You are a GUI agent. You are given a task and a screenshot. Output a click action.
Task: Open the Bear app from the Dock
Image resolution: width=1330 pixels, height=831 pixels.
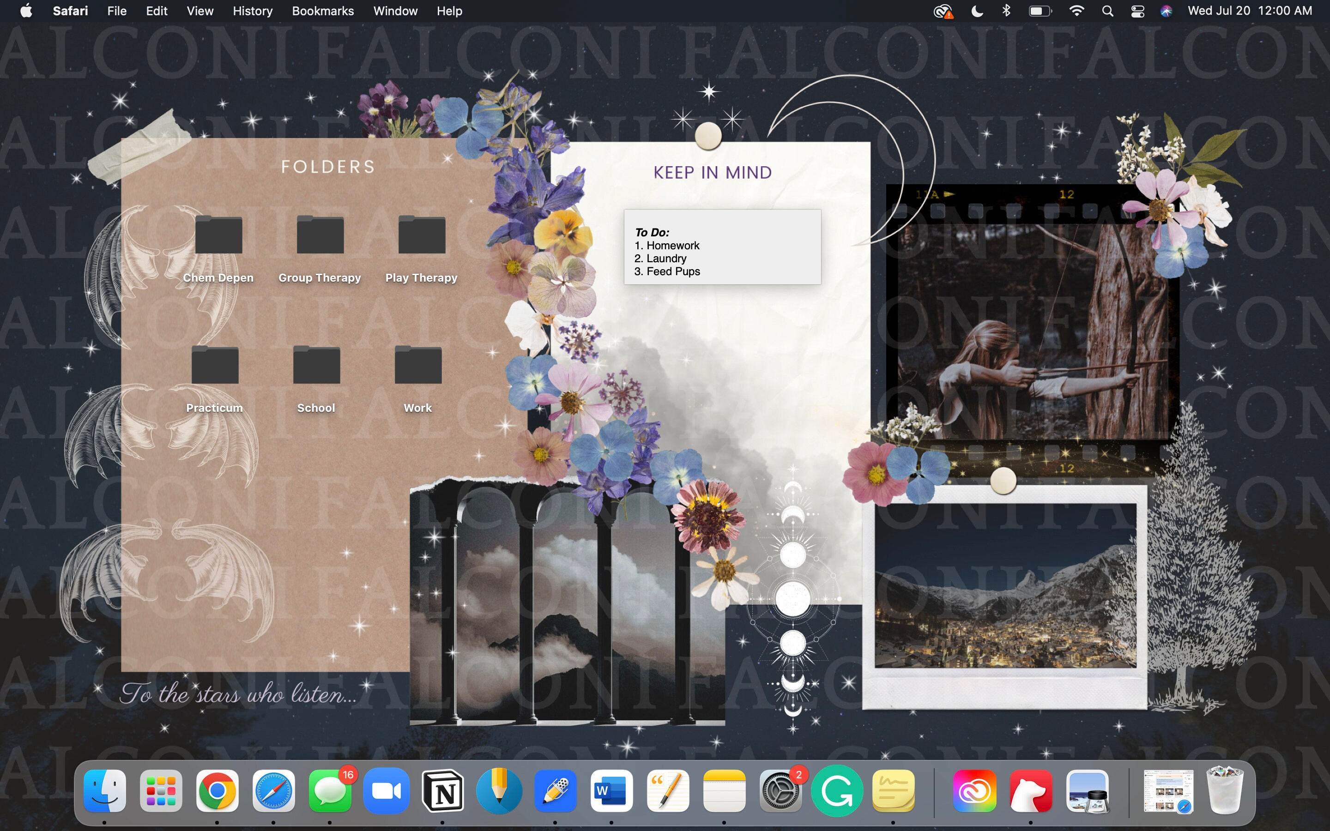tap(1030, 791)
